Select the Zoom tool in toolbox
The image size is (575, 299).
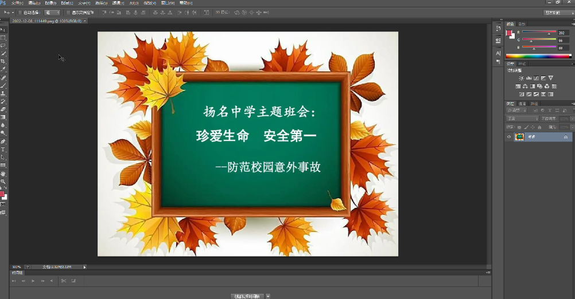click(x=3, y=181)
